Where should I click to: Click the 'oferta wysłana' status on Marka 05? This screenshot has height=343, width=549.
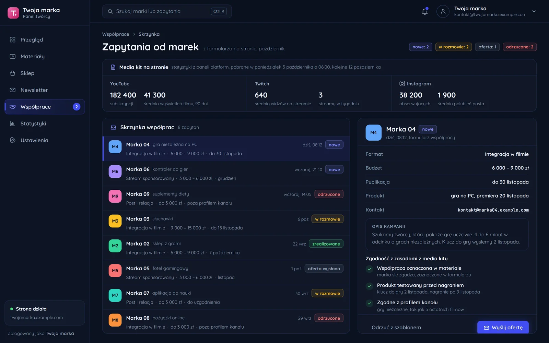pyautogui.click(x=324, y=269)
